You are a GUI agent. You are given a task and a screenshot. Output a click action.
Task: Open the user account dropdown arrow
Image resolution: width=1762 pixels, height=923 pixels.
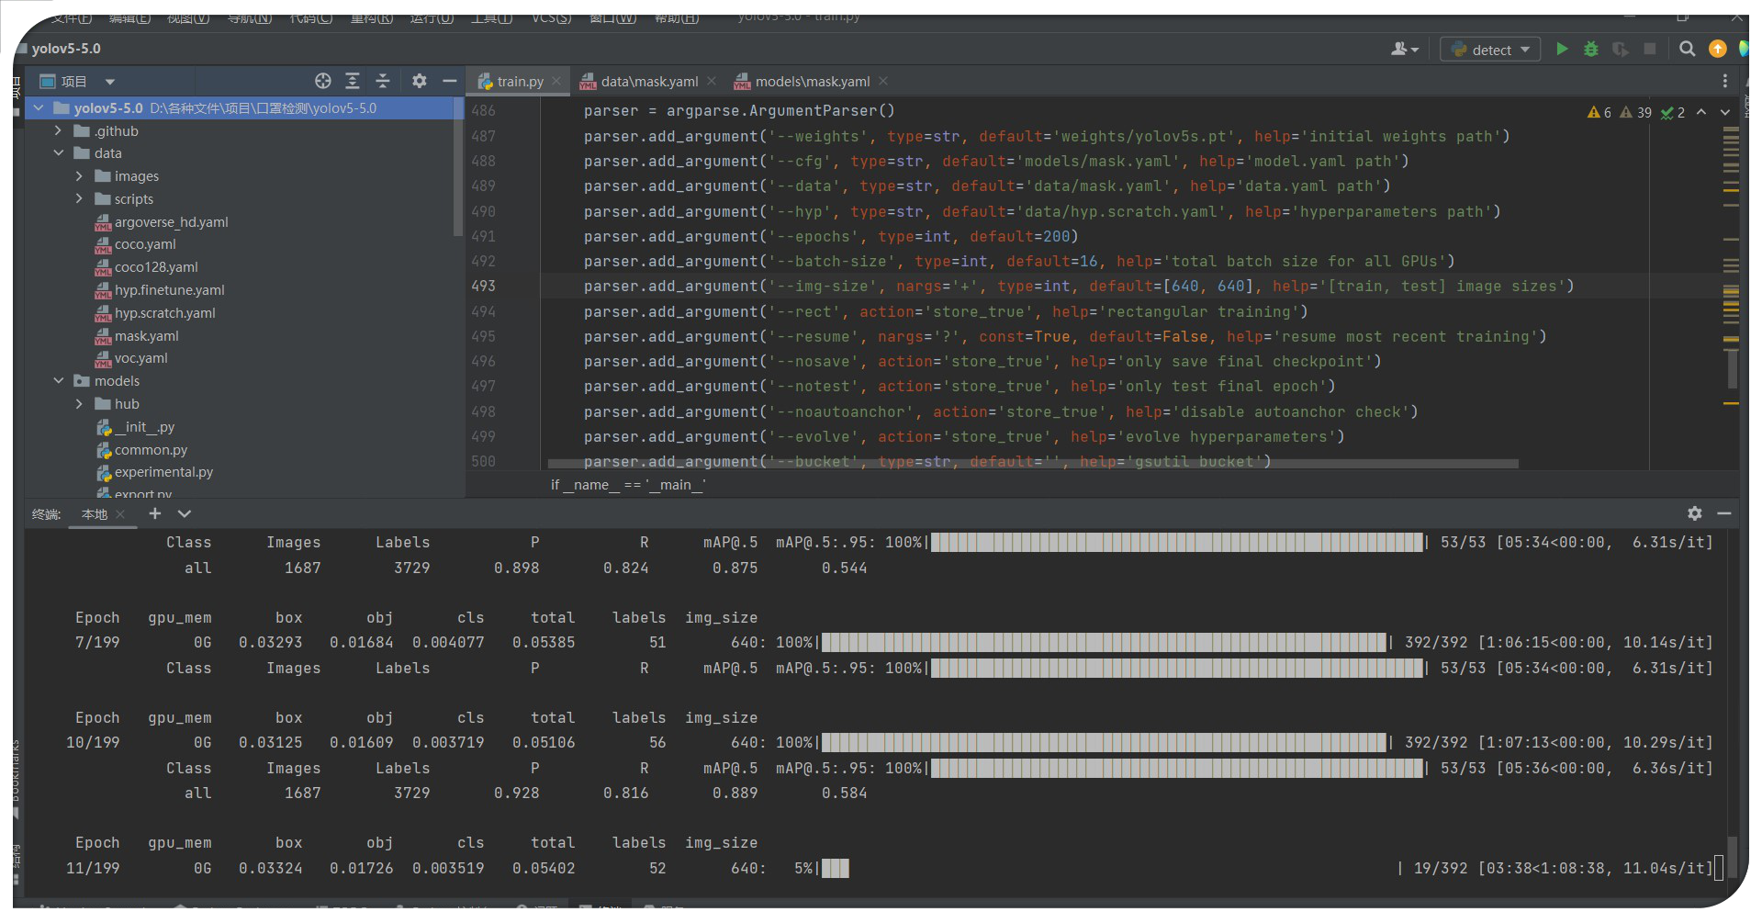coord(1415,51)
